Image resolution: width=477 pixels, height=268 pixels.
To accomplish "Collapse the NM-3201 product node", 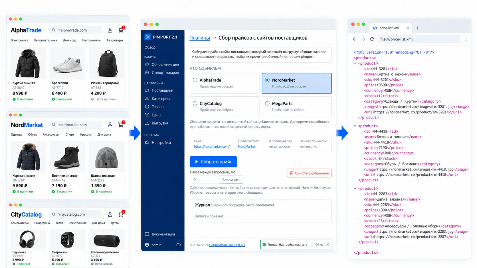I will click(355, 64).
